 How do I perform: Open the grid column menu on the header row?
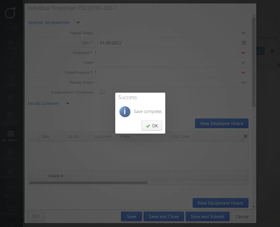(x=245, y=136)
